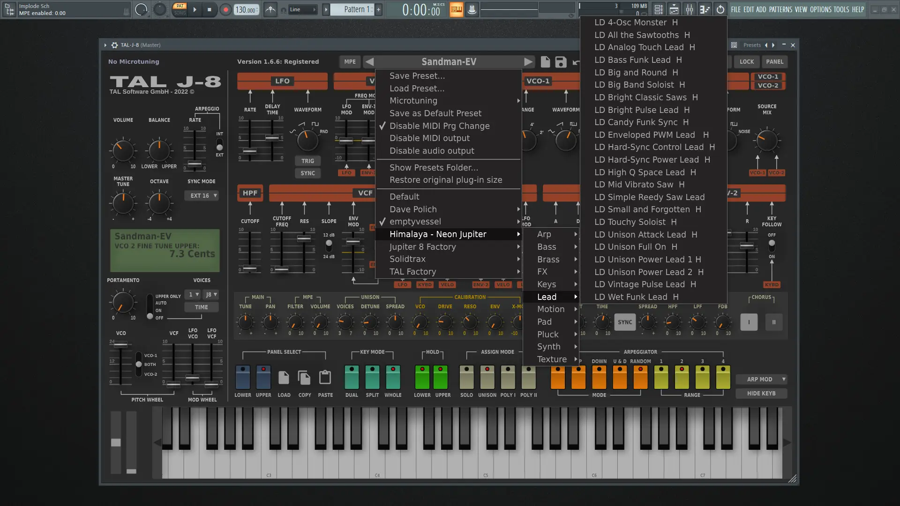The width and height of the screenshot is (900, 506).
Task: Expand the Jupiter 8 Factory submenu
Action: (x=422, y=247)
